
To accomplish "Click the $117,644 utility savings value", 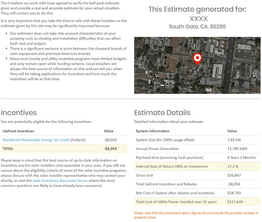I will pos(235,202).
